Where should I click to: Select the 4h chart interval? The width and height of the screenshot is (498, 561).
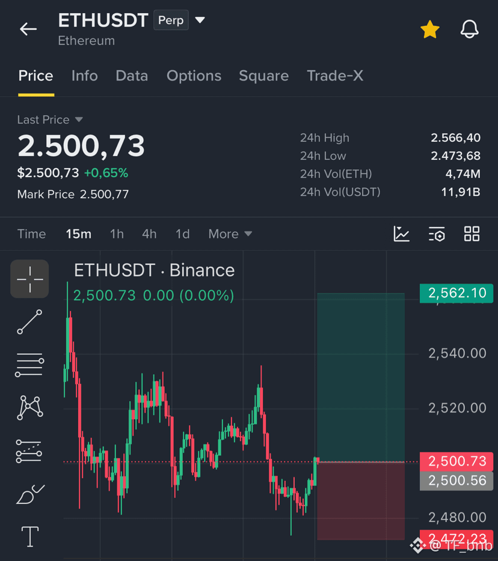[x=149, y=234]
